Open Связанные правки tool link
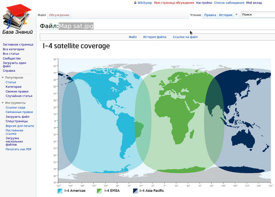 tap(19, 112)
